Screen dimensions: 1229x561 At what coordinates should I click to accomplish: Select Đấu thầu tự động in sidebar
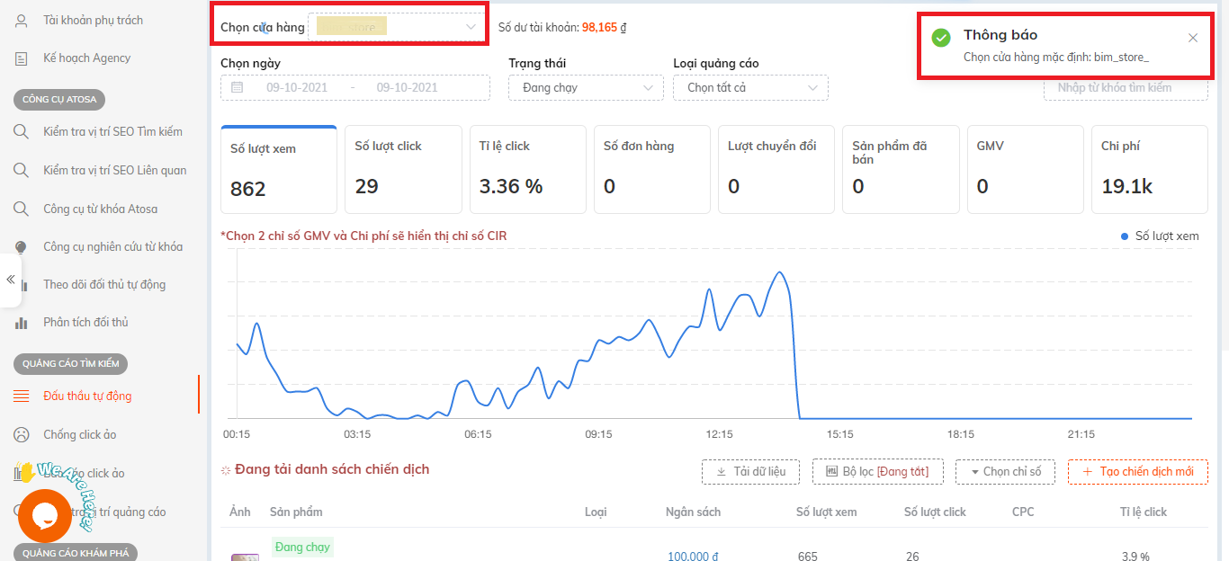tap(87, 396)
